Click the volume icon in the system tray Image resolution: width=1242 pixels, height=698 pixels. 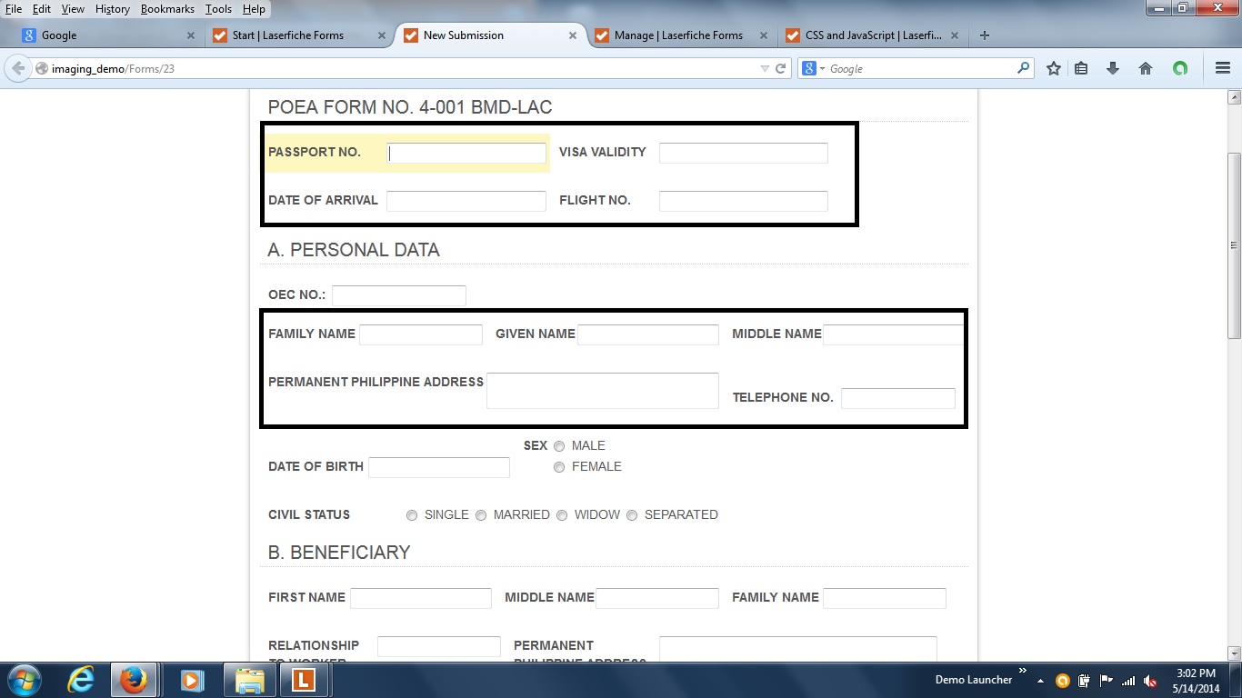[x=1150, y=681]
